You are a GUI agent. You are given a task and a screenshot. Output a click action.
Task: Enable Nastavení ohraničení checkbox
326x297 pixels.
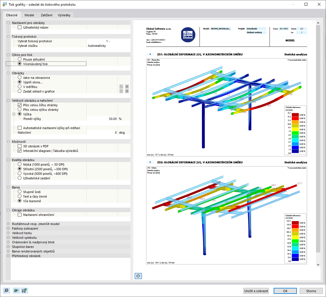[x=19, y=214]
